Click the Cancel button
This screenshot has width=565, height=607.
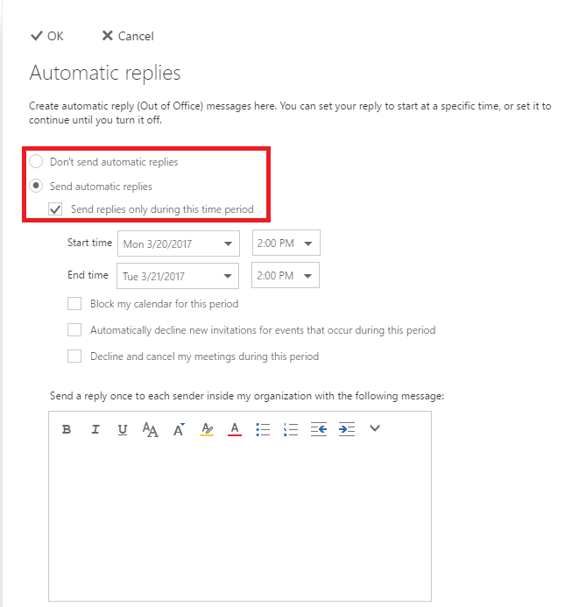point(128,36)
